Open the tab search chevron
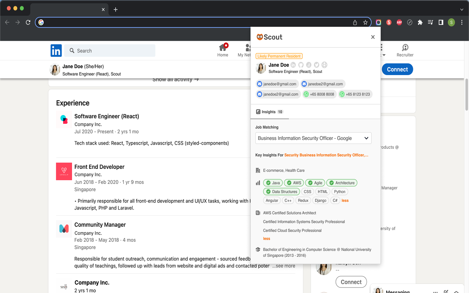 click(x=462, y=10)
